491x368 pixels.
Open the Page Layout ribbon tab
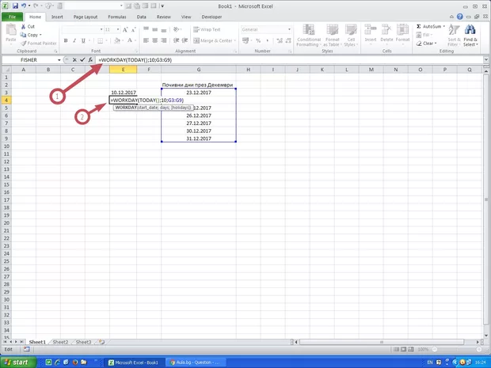click(86, 16)
